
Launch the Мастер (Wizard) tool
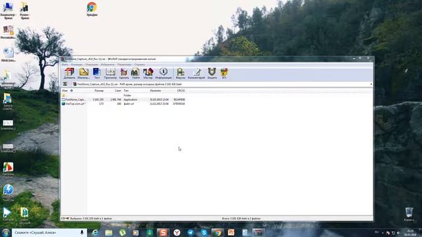[x=148, y=73]
